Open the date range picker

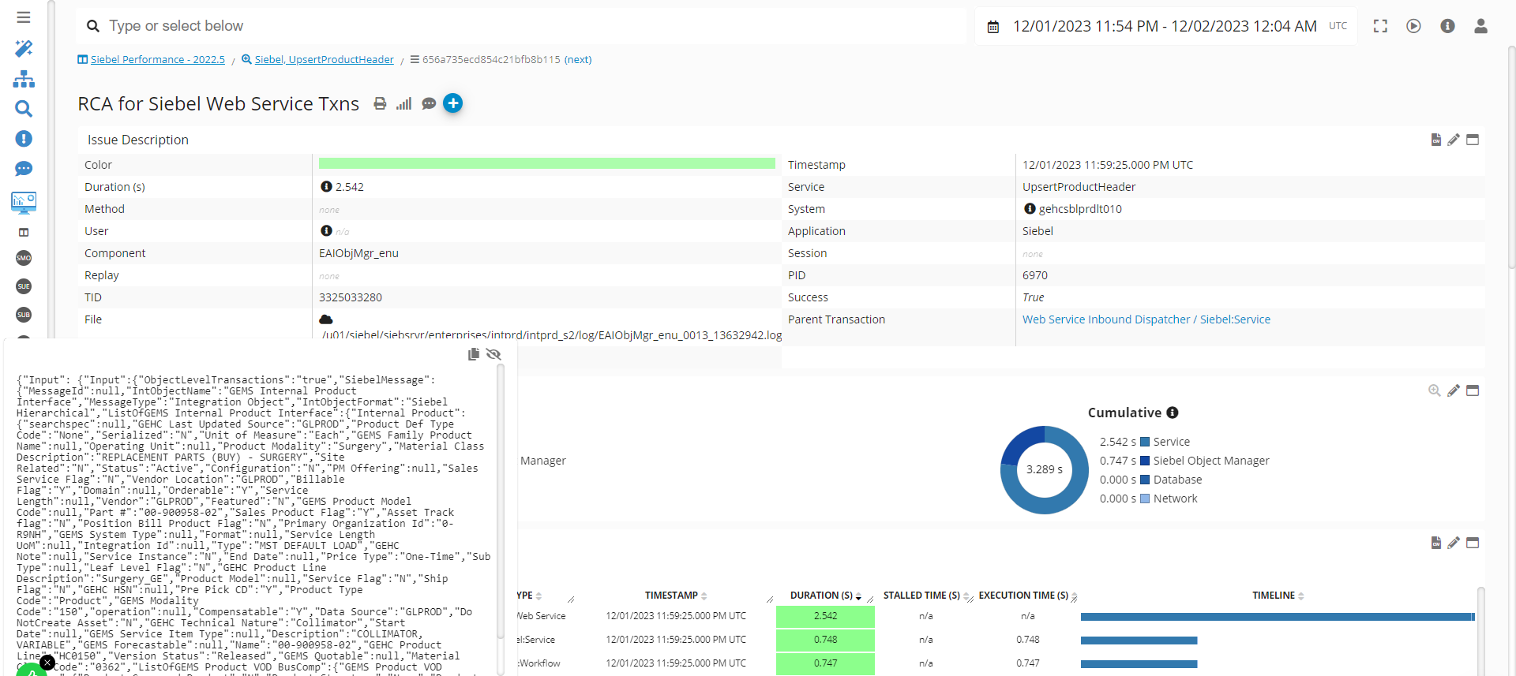tap(1165, 26)
